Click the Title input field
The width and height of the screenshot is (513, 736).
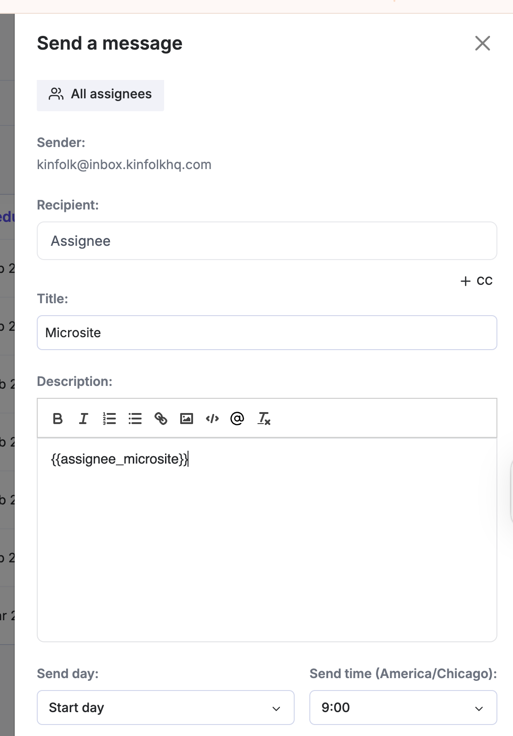[267, 333]
